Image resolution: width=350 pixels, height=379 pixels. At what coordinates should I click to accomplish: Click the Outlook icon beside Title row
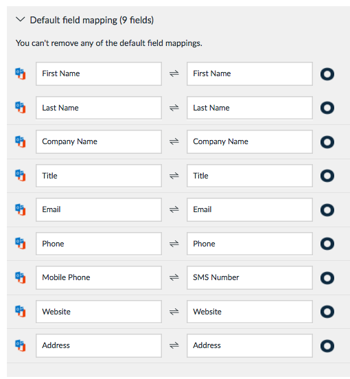click(21, 175)
